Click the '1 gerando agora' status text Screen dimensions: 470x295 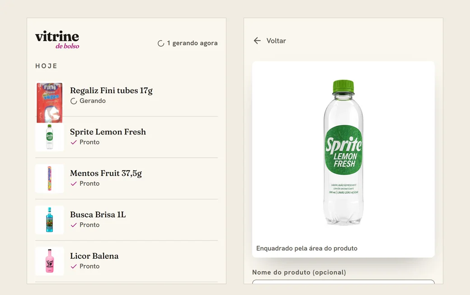pos(192,43)
